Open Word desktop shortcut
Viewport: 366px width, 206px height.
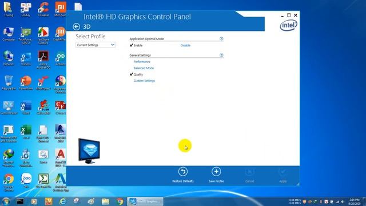tap(26, 108)
